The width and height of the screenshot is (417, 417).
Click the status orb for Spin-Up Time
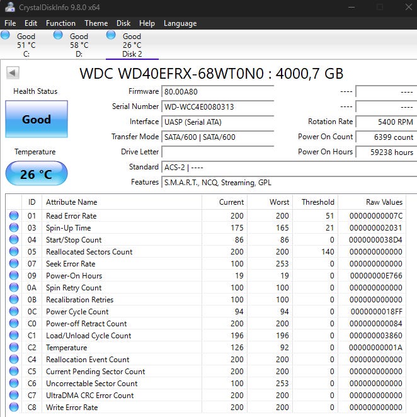(14, 228)
